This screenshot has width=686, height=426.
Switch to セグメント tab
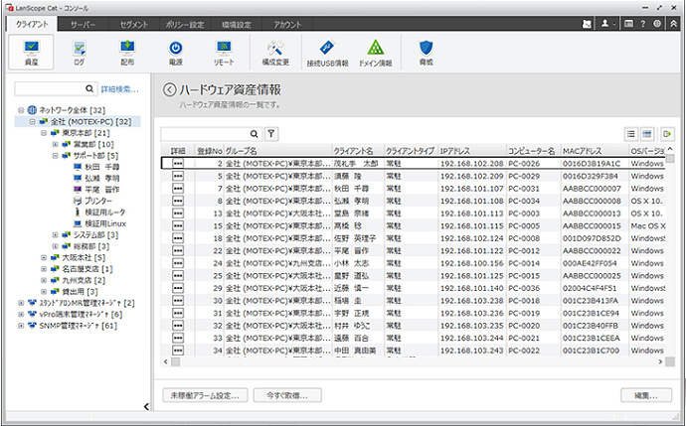134,25
